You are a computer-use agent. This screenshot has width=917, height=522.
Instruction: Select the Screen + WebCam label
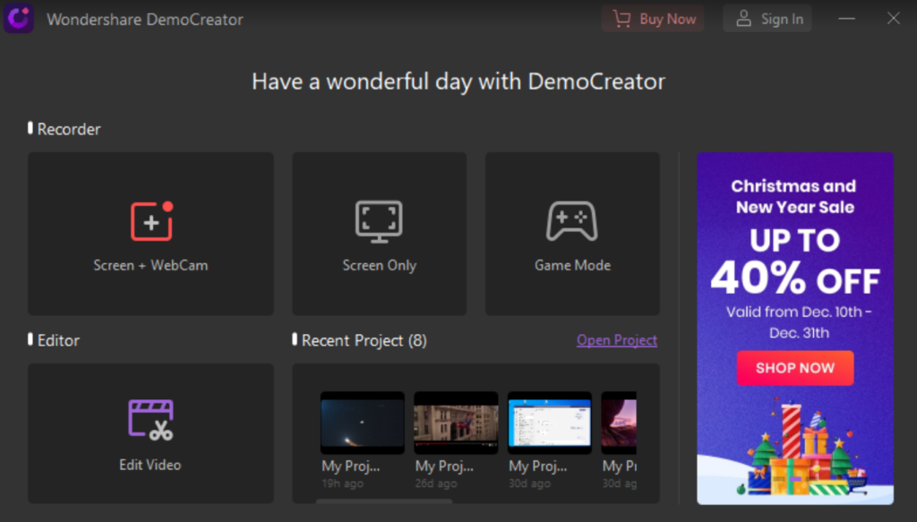(150, 265)
